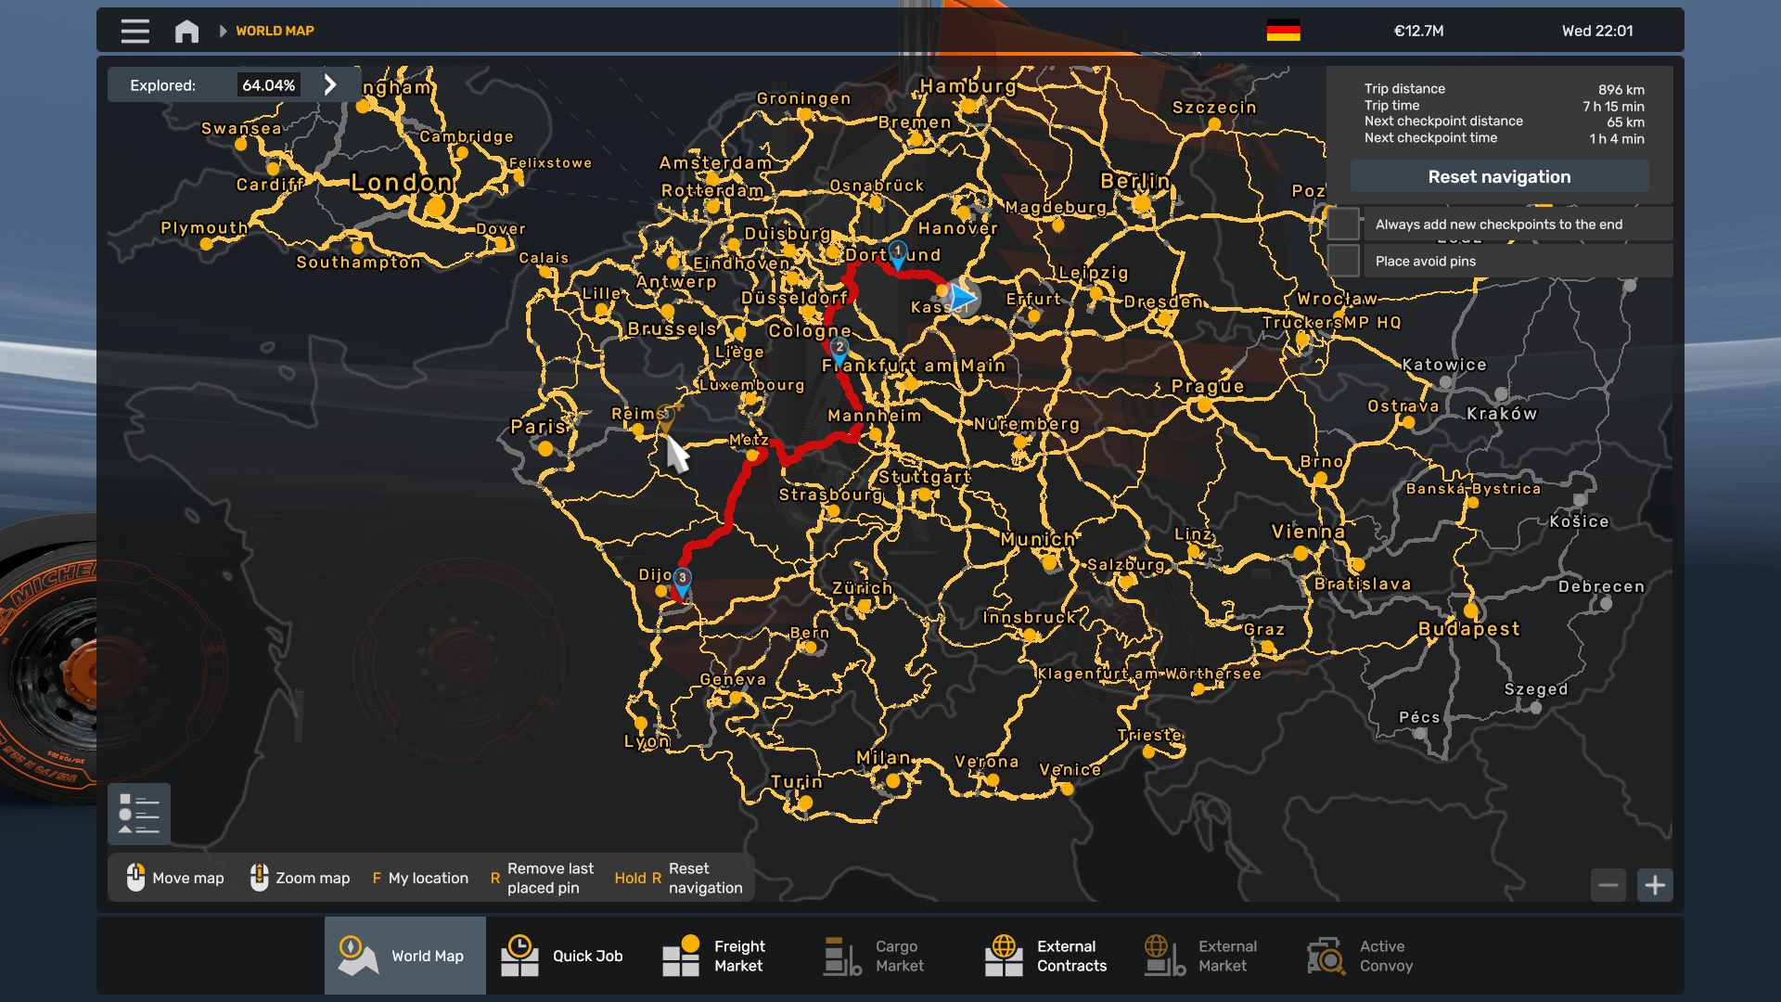Open the WORLD MAP breadcrumb arrow
1781x1002 pixels.
(223, 31)
